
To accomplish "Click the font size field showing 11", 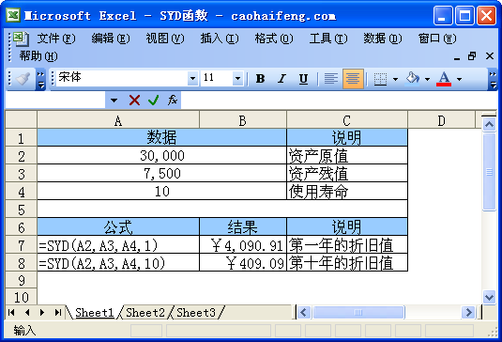I will click(x=217, y=78).
